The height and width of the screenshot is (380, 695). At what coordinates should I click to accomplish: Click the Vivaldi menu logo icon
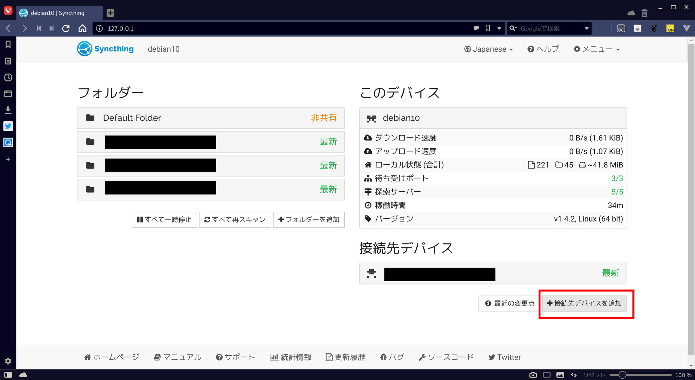(x=8, y=11)
